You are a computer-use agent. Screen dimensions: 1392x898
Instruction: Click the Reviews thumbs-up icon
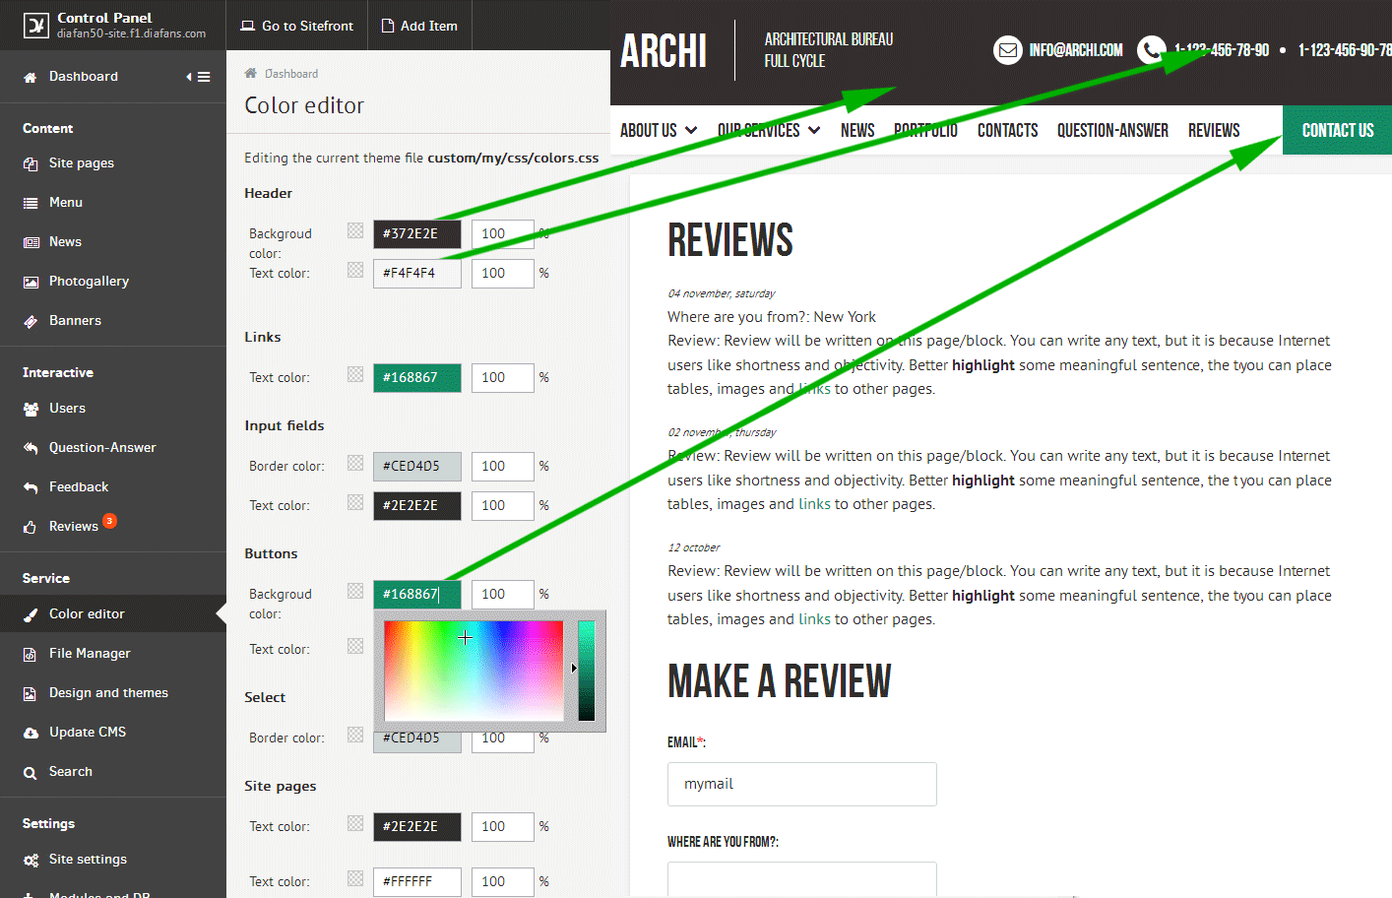click(31, 527)
